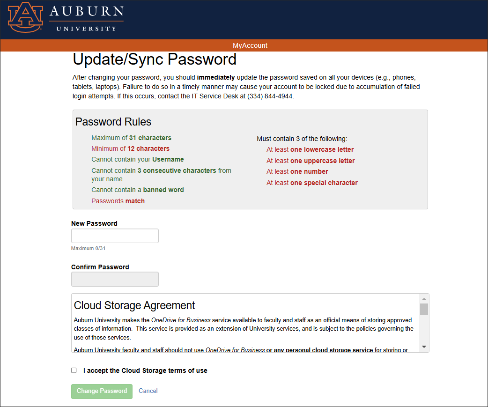The height and width of the screenshot is (407, 488).
Task: Click the Cloud Storage Agreement scrollbar up arrow
Action: 424,300
